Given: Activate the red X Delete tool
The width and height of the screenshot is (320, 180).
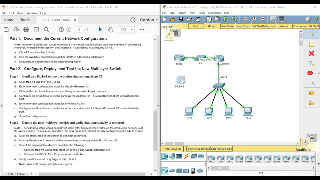Looking at the screenshot, I should [311, 53].
